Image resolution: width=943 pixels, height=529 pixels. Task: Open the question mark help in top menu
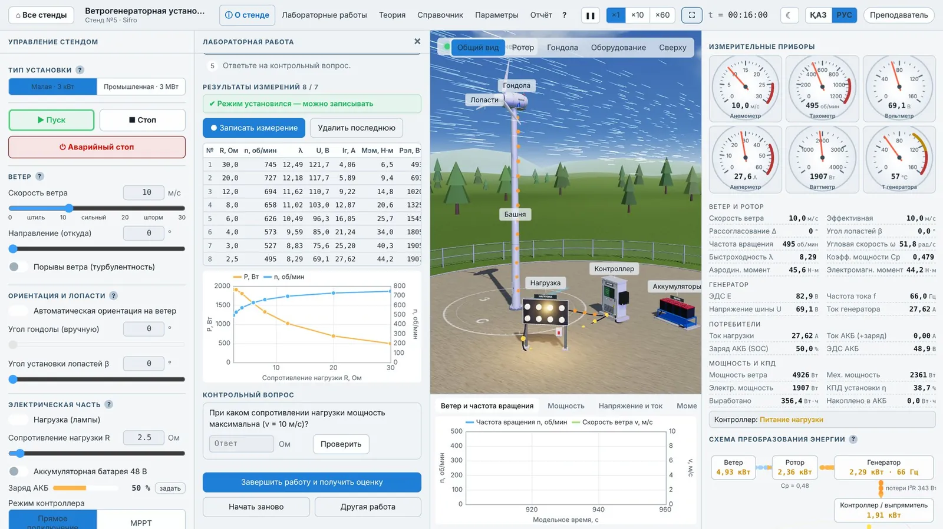(564, 15)
